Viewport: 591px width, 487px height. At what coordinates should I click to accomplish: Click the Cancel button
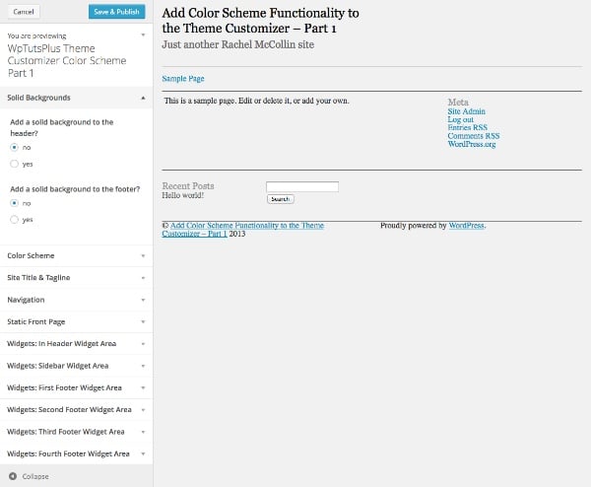coord(24,12)
